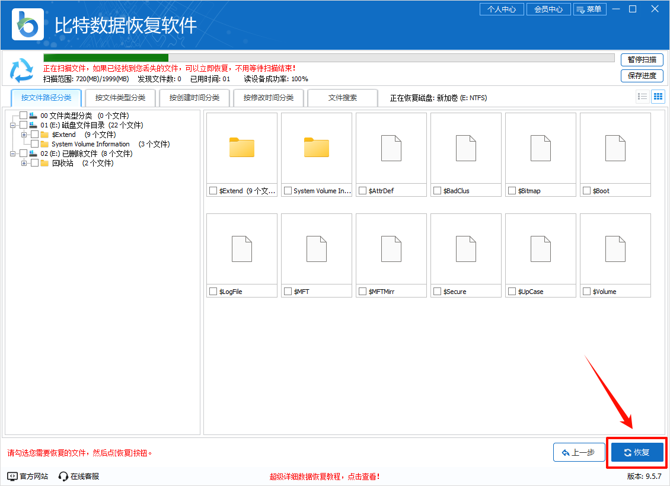This screenshot has height=486, width=670.
Task: Switch to the 按文件类型分类 tab
Action: (x=120, y=97)
